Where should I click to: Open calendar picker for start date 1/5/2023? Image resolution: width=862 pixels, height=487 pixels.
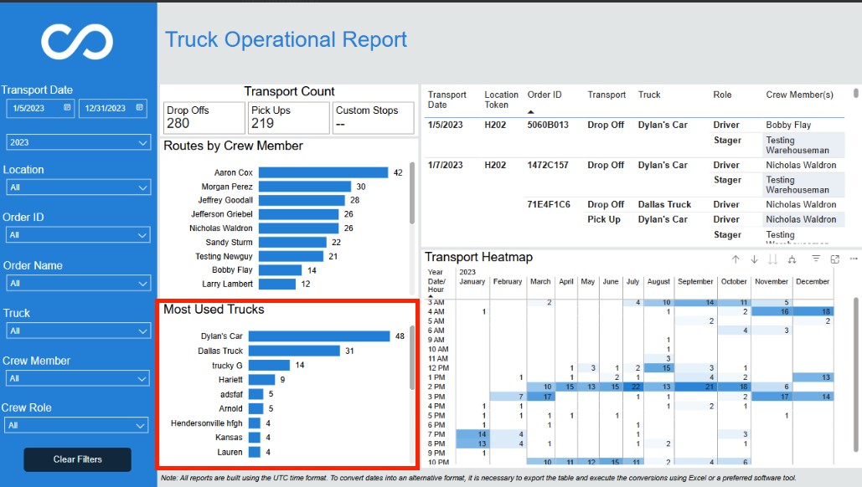67,108
